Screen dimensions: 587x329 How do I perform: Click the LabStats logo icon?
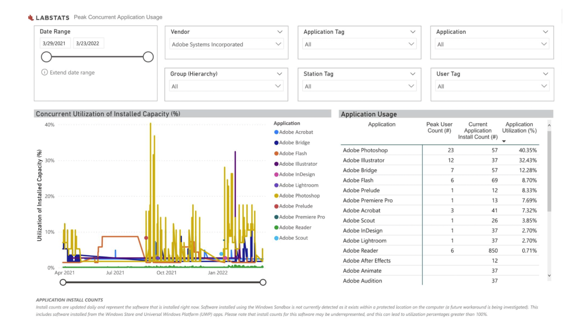pos(31,18)
